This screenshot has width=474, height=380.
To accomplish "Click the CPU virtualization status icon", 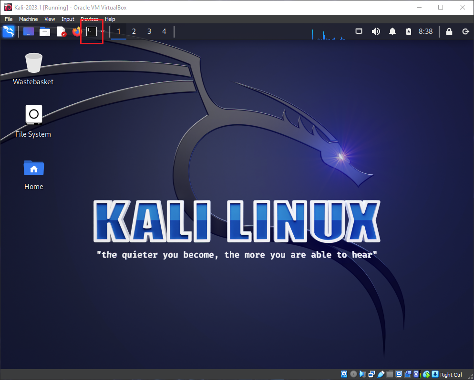I will point(417,374).
